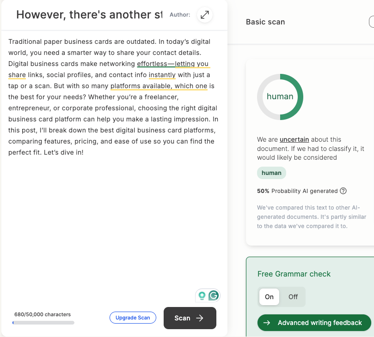374x337 pixels.
Task: Expand the editor with the diagonal arrows icon
Action: (x=205, y=15)
